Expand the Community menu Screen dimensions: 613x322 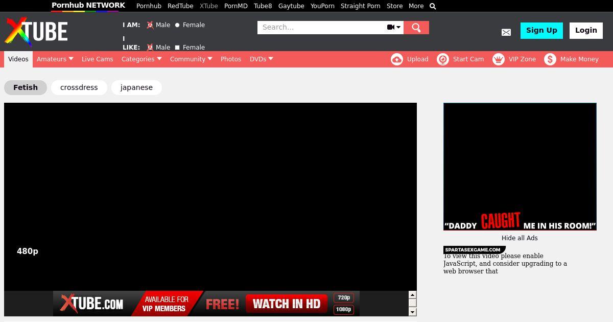point(191,59)
